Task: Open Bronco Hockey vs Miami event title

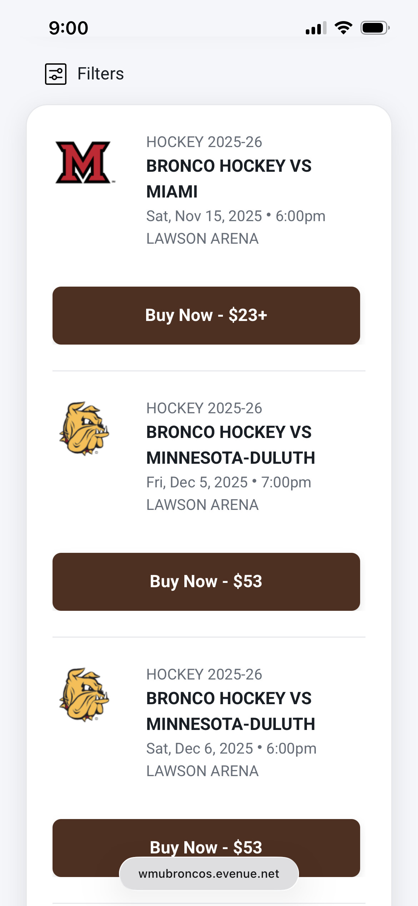Action: 229,179
